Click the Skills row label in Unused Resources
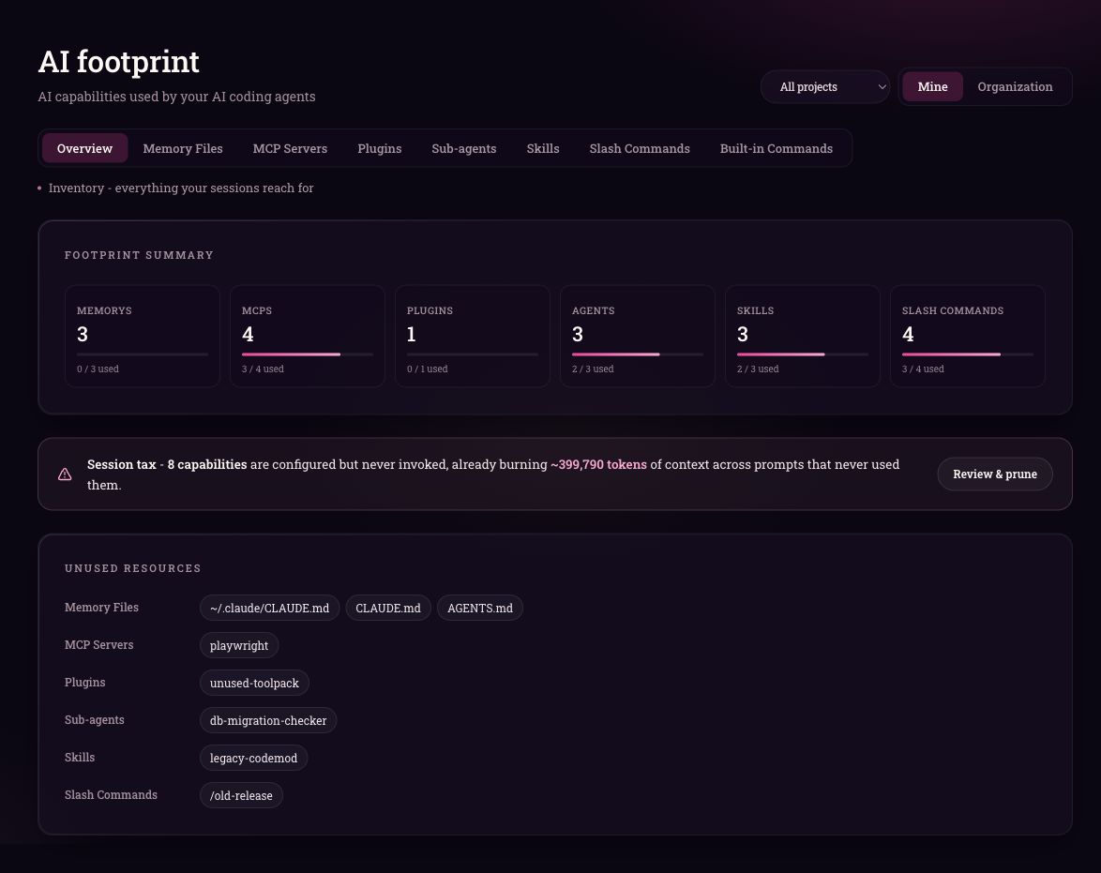The height and width of the screenshot is (873, 1101). coord(80,758)
